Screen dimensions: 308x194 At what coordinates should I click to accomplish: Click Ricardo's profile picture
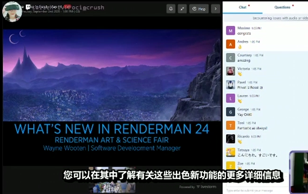point(231,139)
